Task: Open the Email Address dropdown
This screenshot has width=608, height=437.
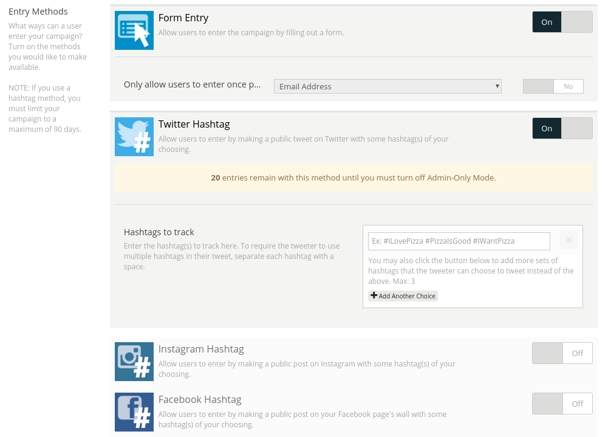Action: tap(388, 86)
